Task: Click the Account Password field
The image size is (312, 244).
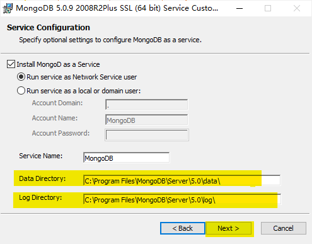Action: 147,135
